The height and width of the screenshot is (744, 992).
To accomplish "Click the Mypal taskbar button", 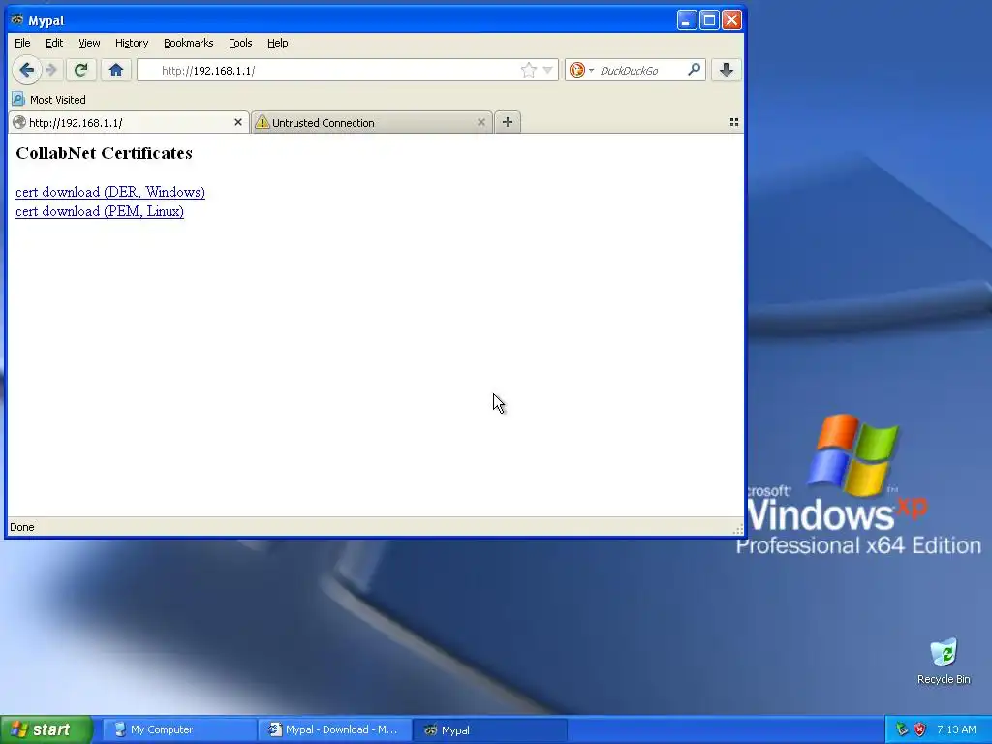I will click(489, 729).
